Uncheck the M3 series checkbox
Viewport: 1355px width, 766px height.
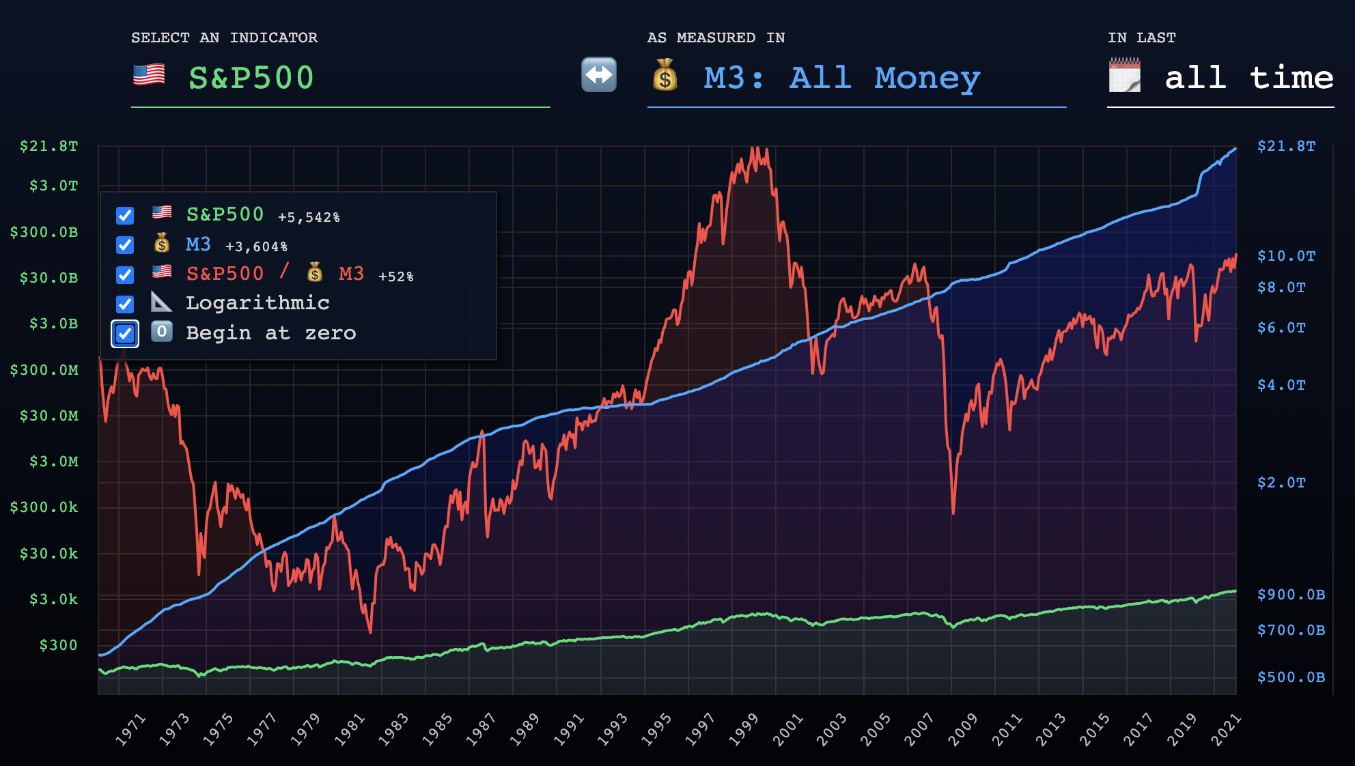125,245
